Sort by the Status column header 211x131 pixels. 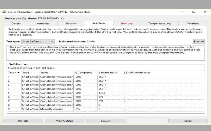[56, 73]
